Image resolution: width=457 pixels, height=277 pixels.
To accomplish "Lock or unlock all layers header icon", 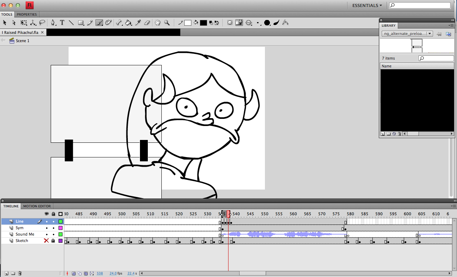I will (53, 214).
